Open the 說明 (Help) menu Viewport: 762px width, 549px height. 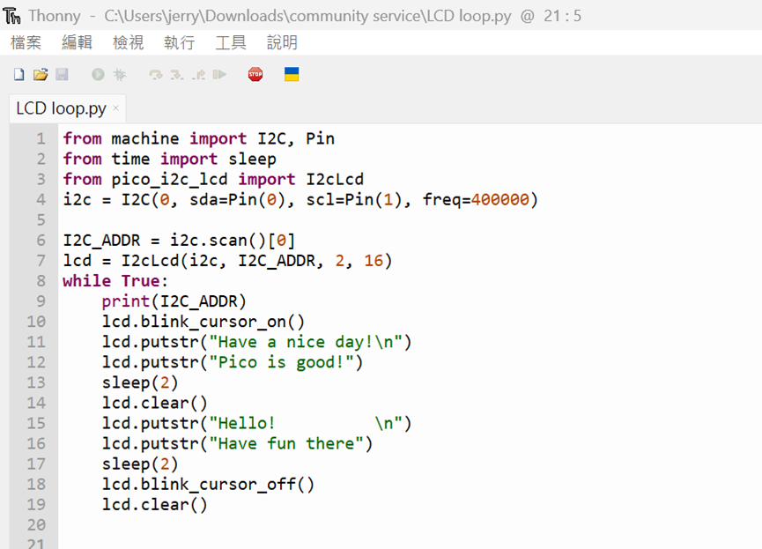282,43
